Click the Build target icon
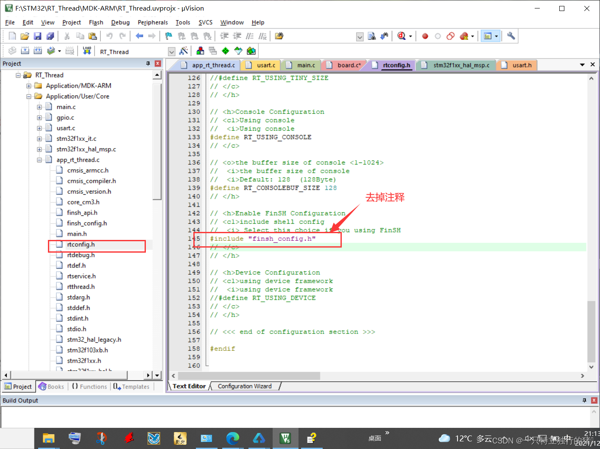Image resolution: width=600 pixels, height=449 pixels. (x=25, y=51)
